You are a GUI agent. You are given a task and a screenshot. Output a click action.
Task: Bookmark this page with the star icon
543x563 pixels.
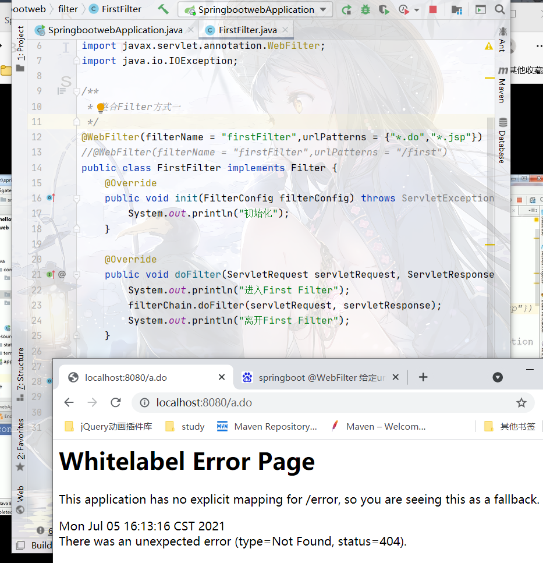[521, 403]
